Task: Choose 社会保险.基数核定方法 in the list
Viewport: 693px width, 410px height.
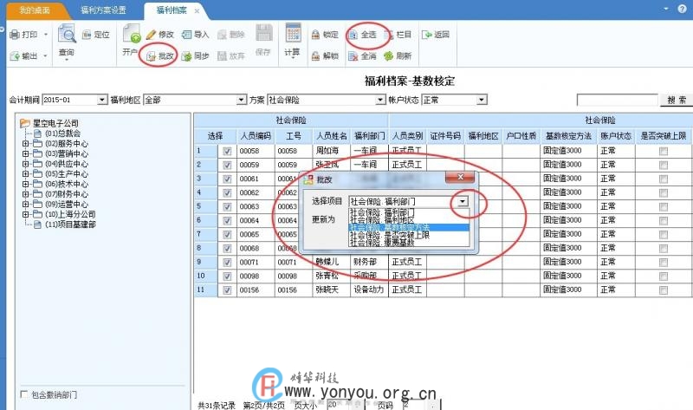Action: [x=409, y=227]
